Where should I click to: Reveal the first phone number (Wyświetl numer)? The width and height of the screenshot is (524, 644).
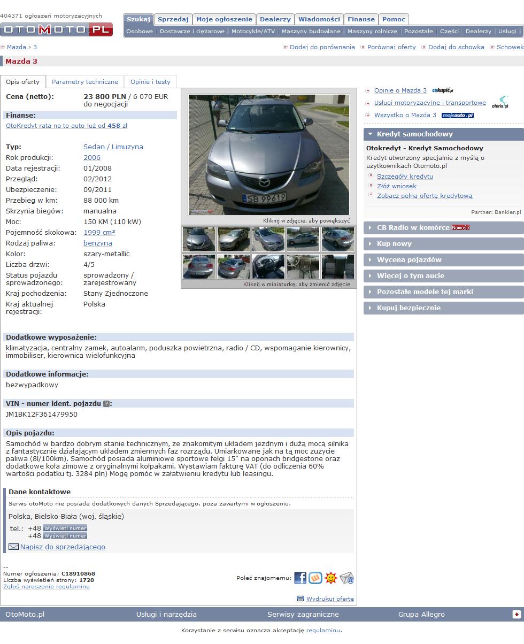[65, 528]
